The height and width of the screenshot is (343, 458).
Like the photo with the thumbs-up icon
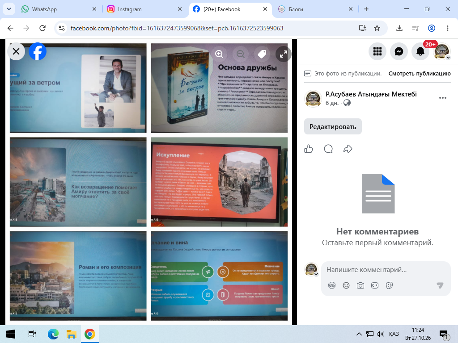[x=309, y=149]
